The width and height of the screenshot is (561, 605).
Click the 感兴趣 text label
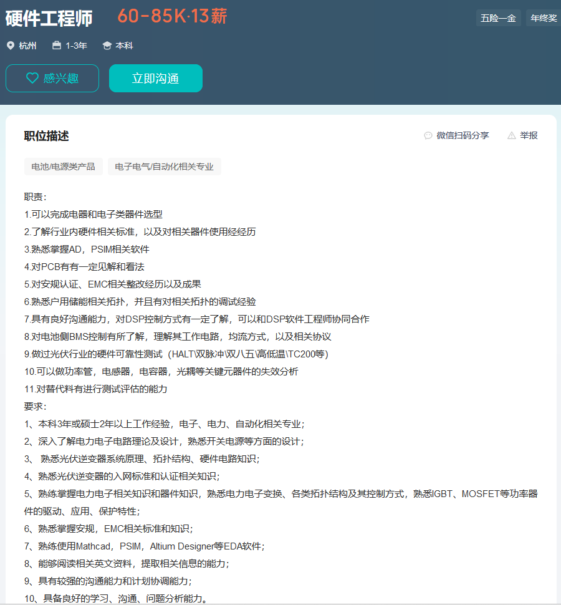tap(61, 79)
